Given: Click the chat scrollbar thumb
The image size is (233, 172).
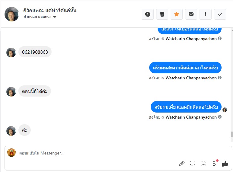Looking at the screenshot, I should tap(231, 135).
